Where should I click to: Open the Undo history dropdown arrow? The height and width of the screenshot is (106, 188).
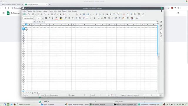pyautogui.click(x=70, y=14)
